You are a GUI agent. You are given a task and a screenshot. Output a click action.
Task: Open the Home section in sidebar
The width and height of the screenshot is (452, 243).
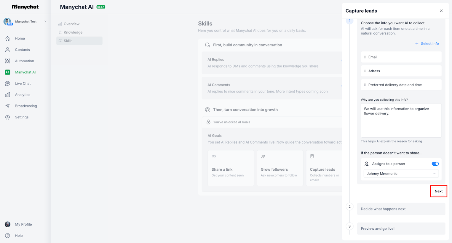point(20,38)
